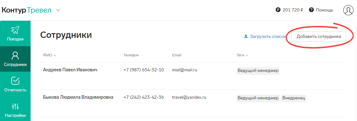Click Андреев's Ведущий менеджер tag
The width and height of the screenshot is (357, 121).
point(258,71)
